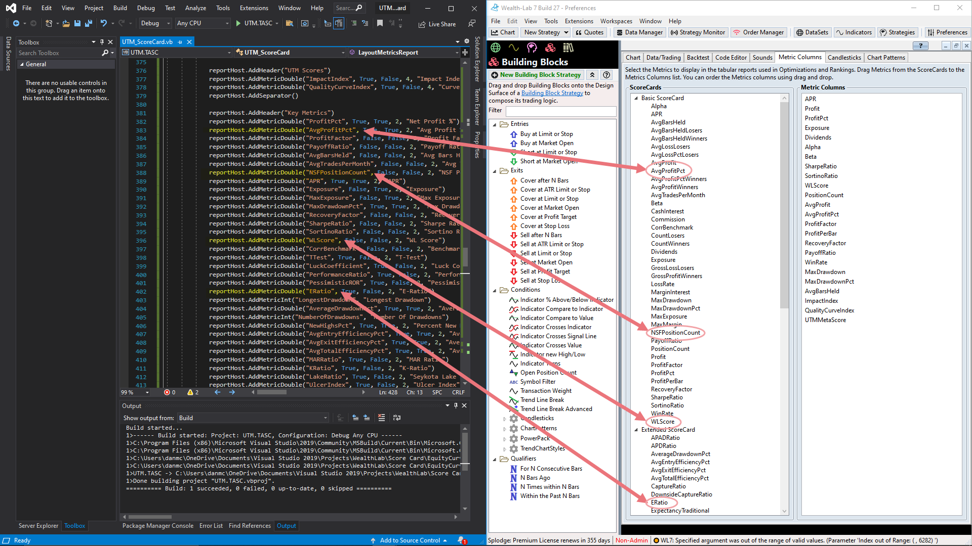Click the Building Blocks help question icon
The image size is (972, 546).
tap(606, 75)
